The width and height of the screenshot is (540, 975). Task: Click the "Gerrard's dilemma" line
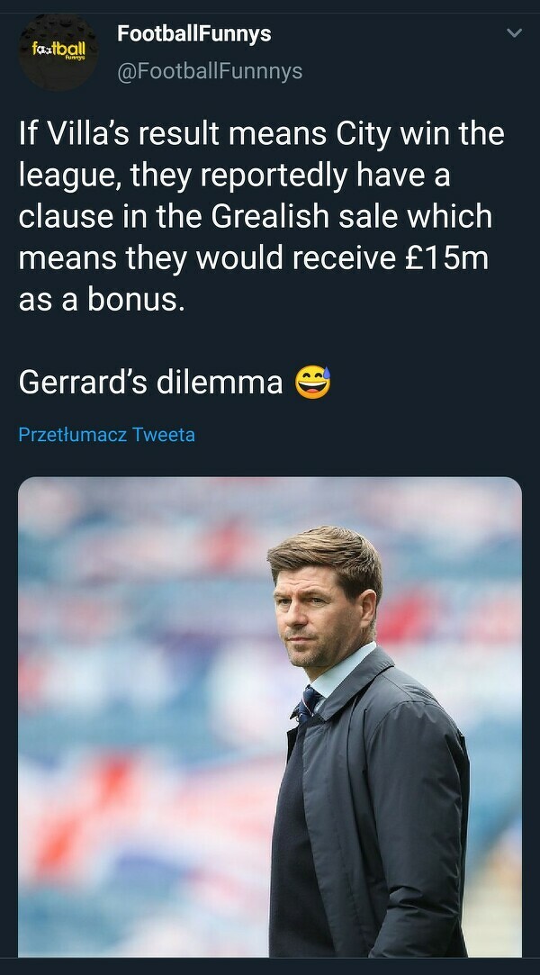tap(151, 383)
